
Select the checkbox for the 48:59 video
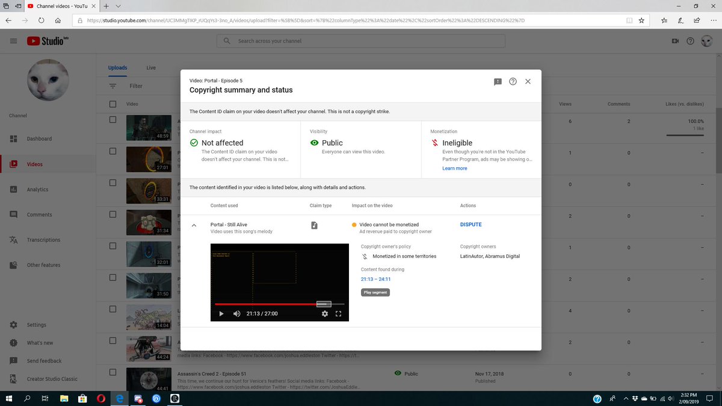pos(113,120)
